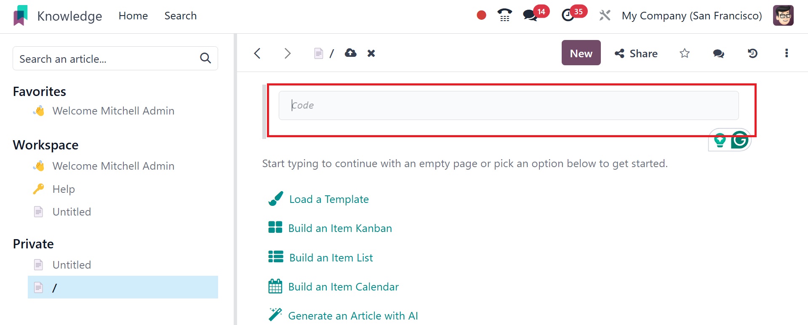
Task: Open the My Company (San Francisco) switcher
Action: [692, 16]
